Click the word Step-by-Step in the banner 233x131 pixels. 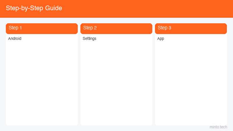24,8
